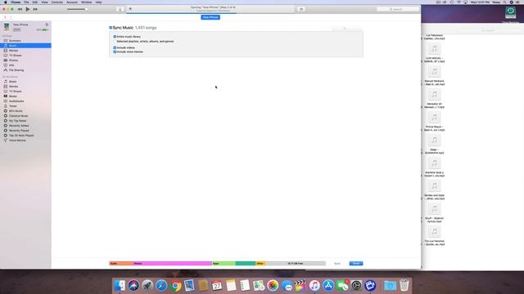Toggle the Include voice memos checkbox
This screenshot has width=524, height=294.
[x=115, y=51]
